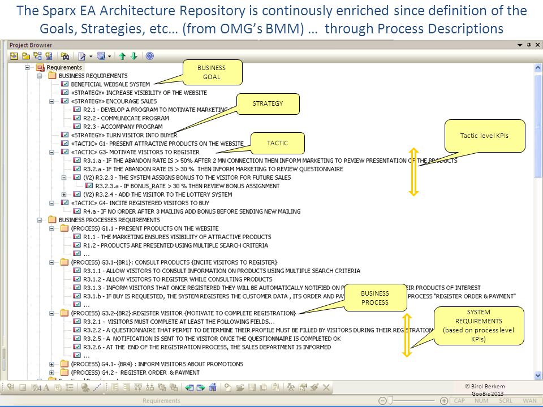Screen dimensions: 543x407
Task: Collapse the BUSINESS REQUIREMENTS folder
Action: tap(40, 76)
